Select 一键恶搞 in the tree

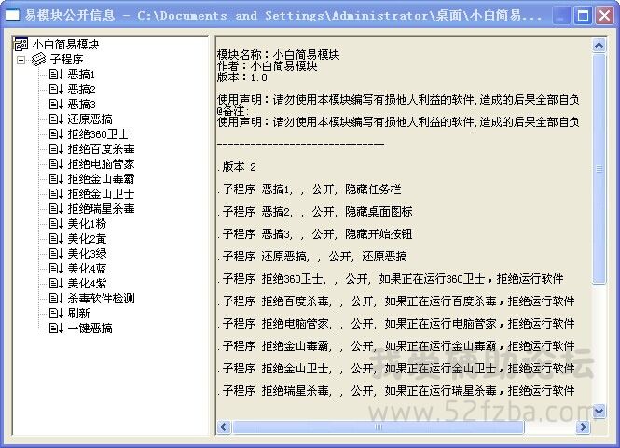90,329
